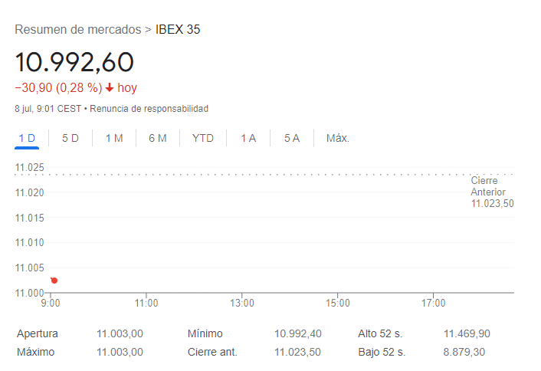Open the Resumen de mercados link

tap(78, 30)
